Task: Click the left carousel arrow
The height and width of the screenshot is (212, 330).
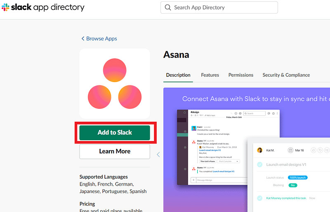Action: 158,155
